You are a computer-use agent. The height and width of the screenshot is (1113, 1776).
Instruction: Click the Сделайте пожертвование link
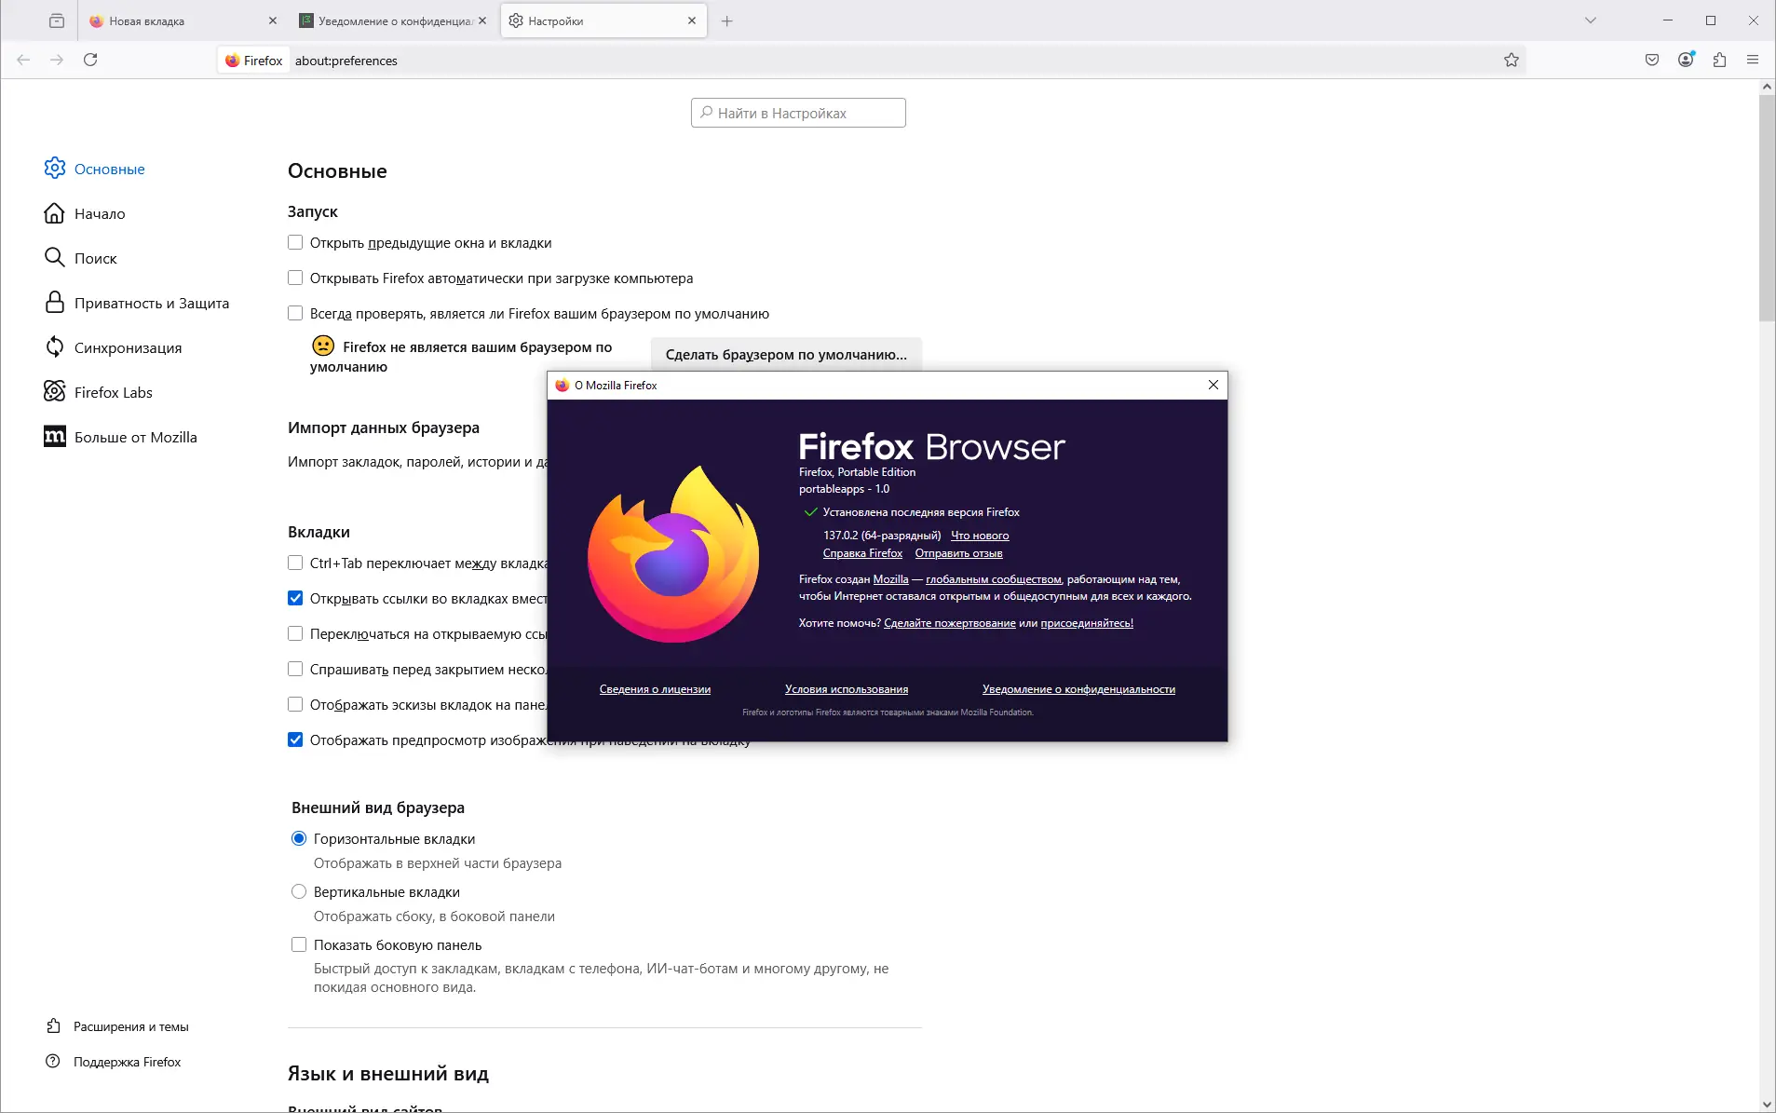click(950, 623)
